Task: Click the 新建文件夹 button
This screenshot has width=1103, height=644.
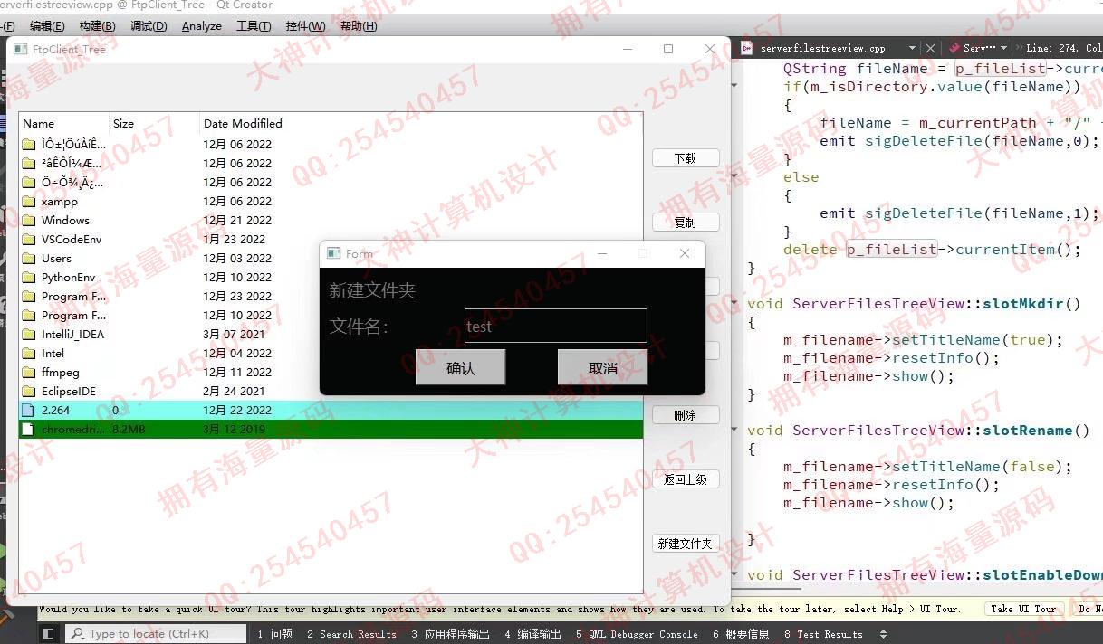Action: pos(686,544)
